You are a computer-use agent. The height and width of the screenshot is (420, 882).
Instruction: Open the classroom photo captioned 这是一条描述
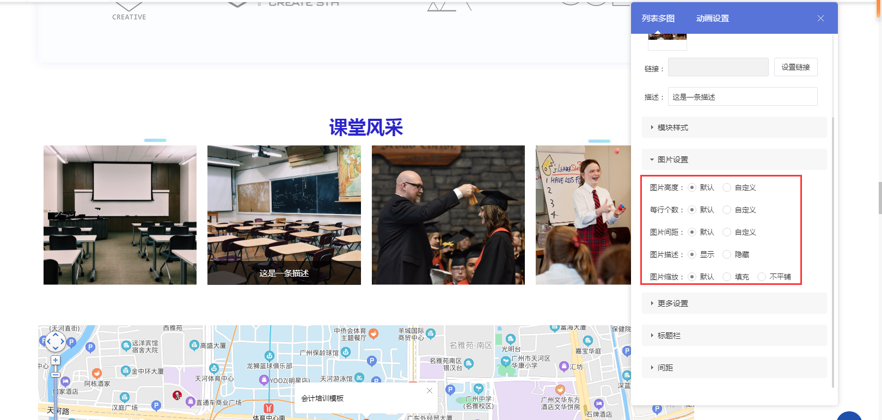(x=284, y=215)
